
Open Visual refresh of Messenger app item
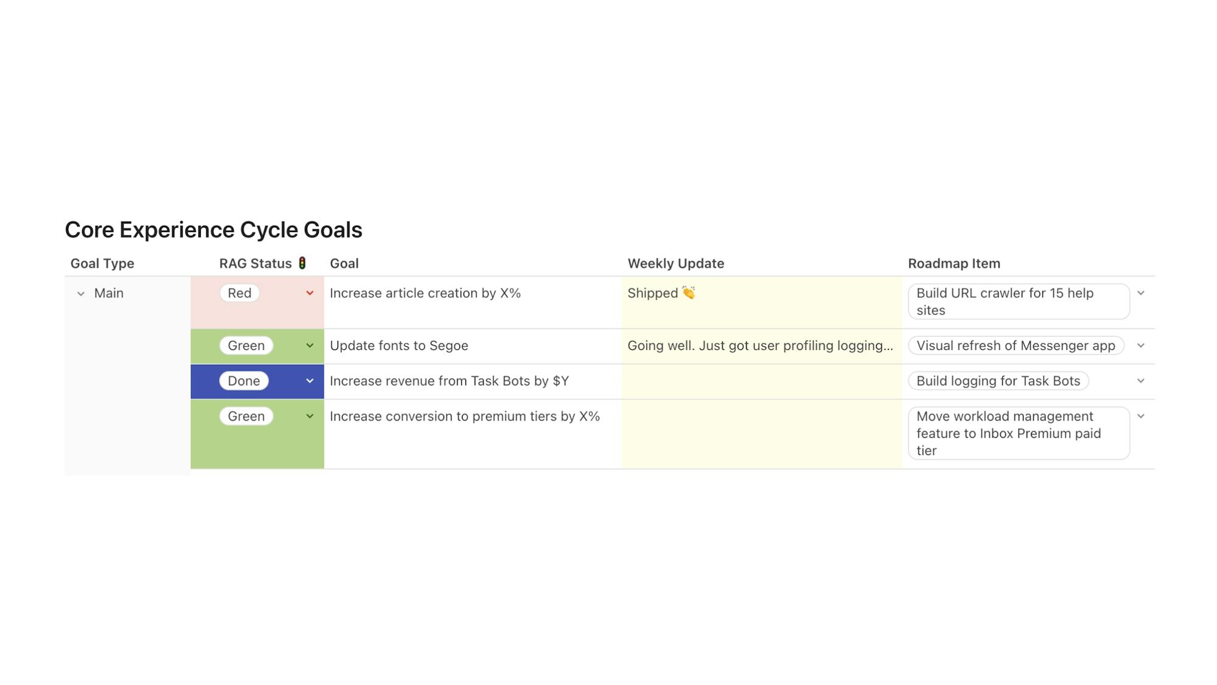point(1015,346)
